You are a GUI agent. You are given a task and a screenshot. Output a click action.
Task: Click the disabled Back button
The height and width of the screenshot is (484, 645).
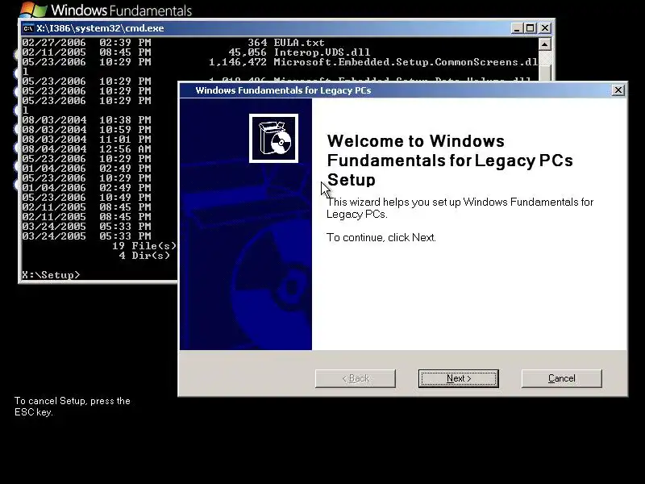(x=356, y=378)
